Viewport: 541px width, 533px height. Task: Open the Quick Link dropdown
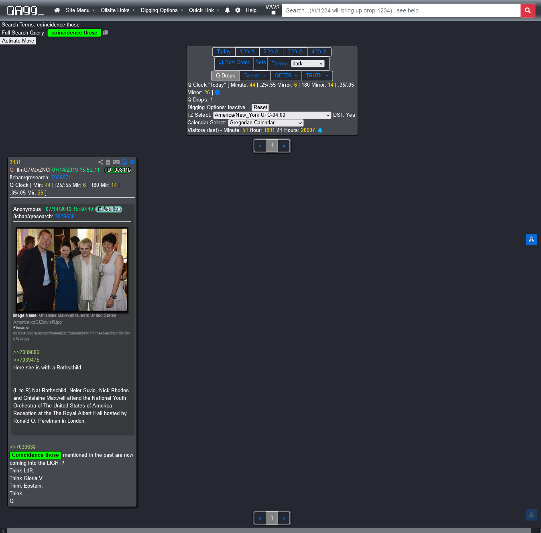point(204,10)
